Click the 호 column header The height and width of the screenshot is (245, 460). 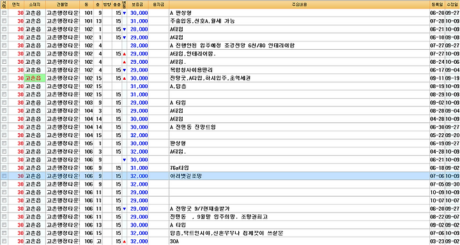click(98, 4)
